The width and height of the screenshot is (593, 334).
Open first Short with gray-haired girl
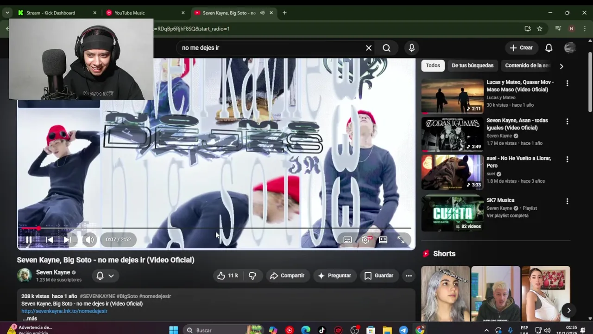tap(446, 294)
